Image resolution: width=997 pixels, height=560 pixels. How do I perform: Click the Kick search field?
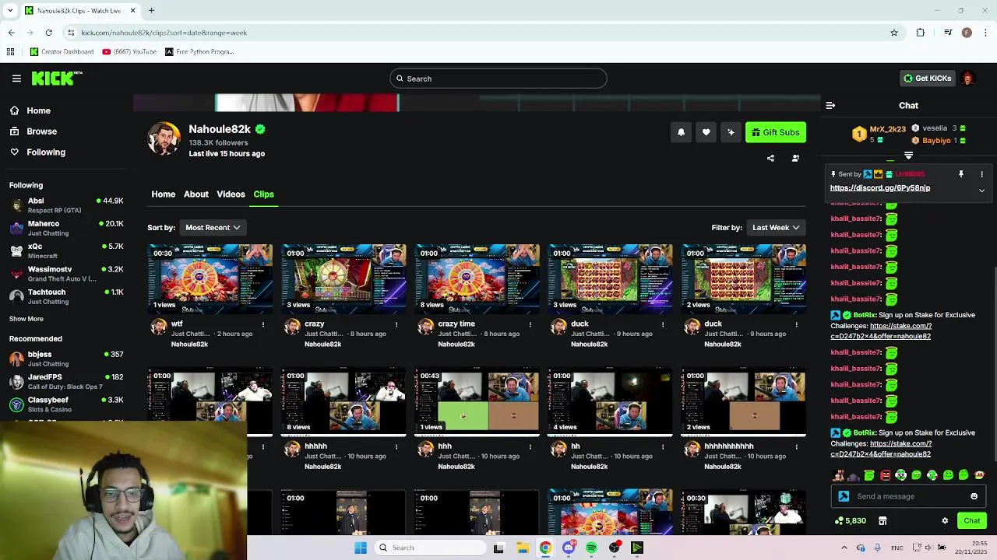click(x=498, y=79)
